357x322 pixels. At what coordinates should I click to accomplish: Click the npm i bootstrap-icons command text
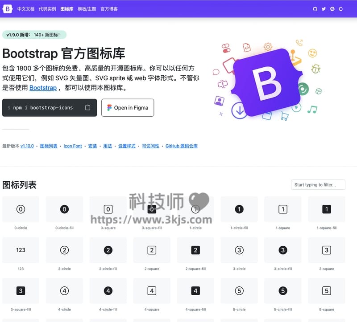point(43,108)
